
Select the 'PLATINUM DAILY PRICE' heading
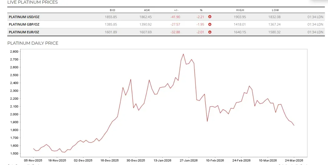(x=33, y=43)
